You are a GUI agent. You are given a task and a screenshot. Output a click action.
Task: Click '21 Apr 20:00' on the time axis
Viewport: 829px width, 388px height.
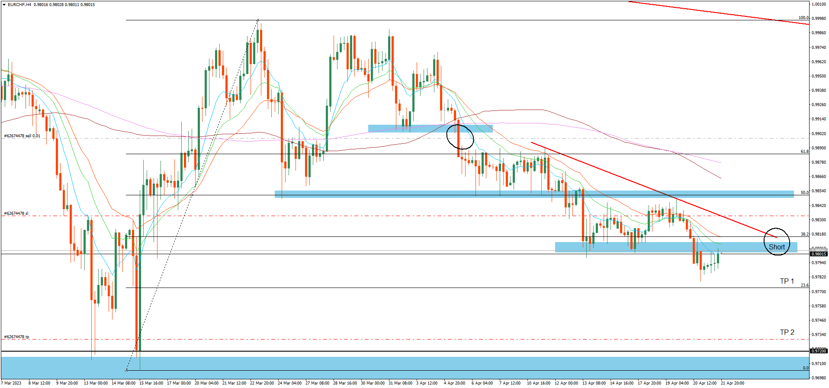(x=733, y=383)
